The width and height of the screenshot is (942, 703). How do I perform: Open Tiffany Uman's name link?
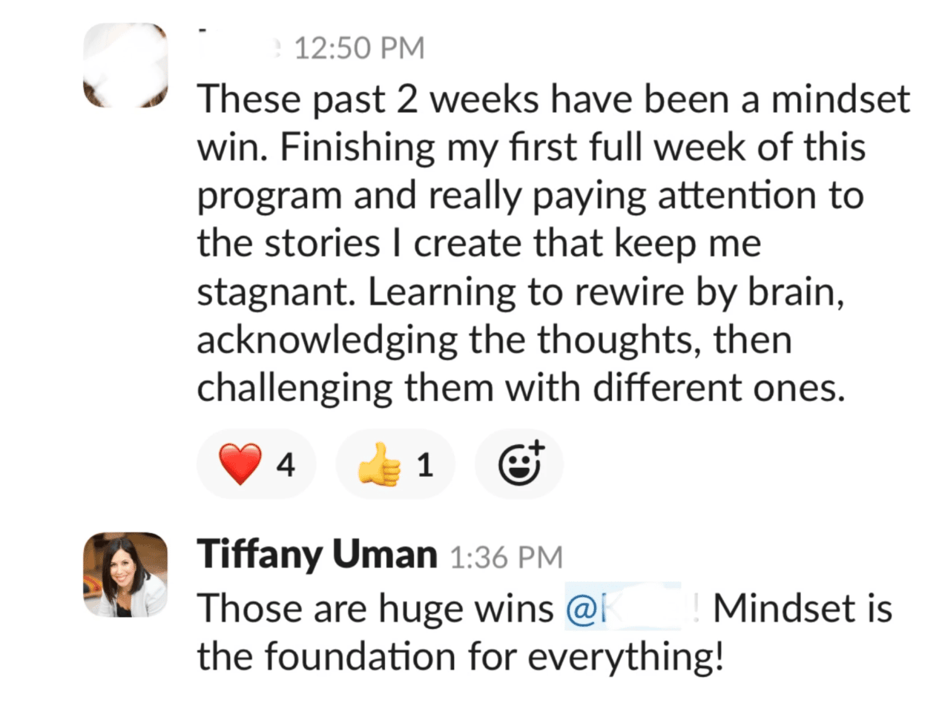(x=317, y=555)
